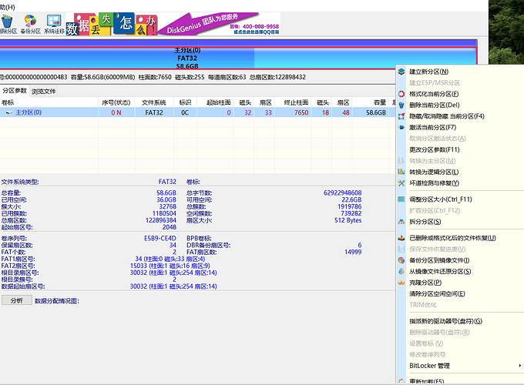Click the volume serial value E5B9-CE4D
Image resolution: width=524 pixels, height=385 pixels.
pos(160,239)
